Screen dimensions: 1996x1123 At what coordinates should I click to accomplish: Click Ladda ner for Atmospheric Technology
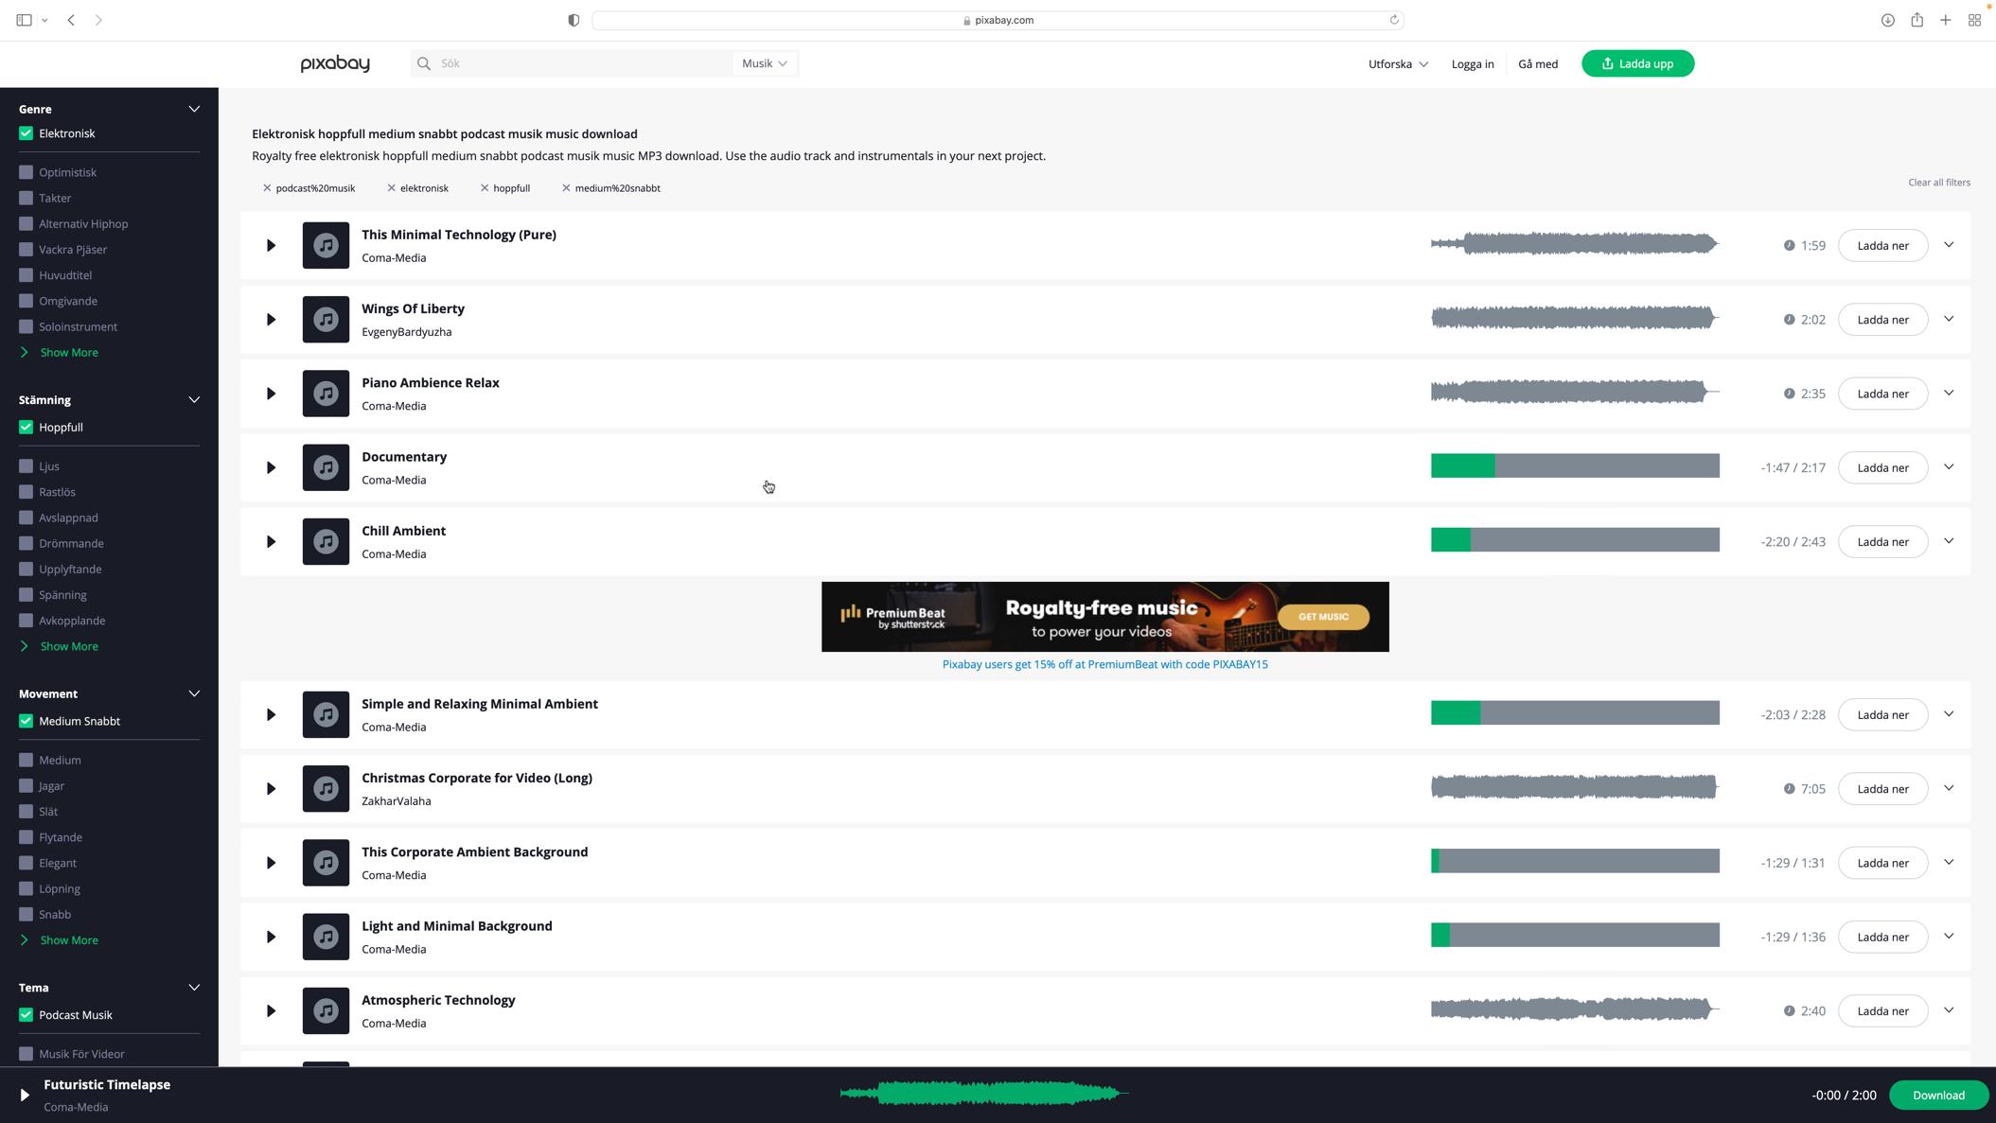tap(1881, 1010)
